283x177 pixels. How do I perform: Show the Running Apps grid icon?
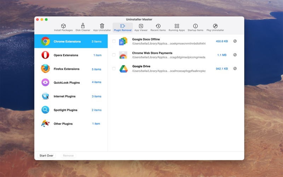point(177,26)
